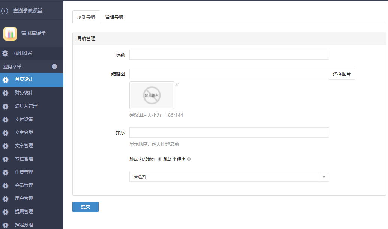This screenshot has height=229, width=388.
Task: Click the gear icon next to 用户管理
Action: tap(6, 199)
